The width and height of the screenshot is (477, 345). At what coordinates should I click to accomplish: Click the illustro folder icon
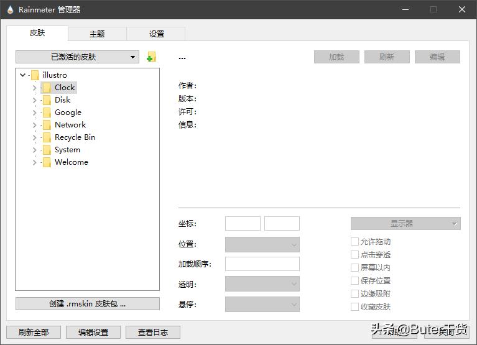point(35,75)
